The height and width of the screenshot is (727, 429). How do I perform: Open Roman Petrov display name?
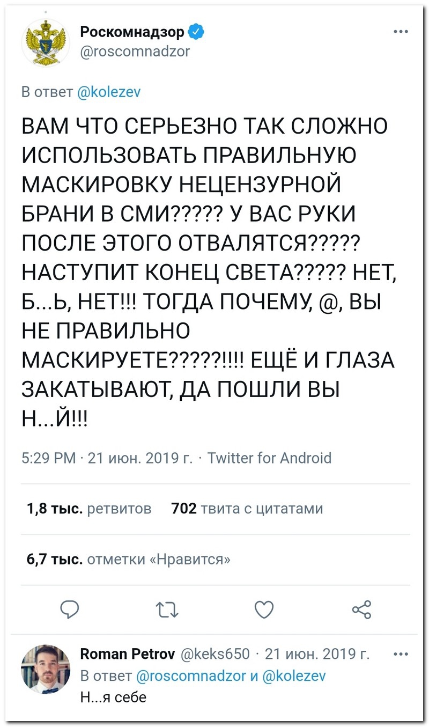click(128, 653)
